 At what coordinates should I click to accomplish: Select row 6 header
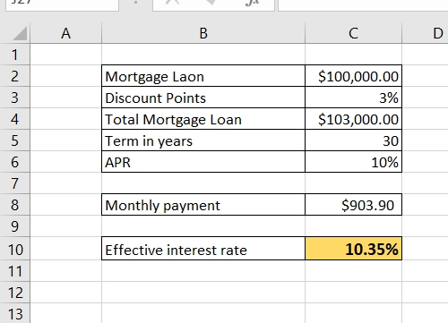click(x=15, y=162)
